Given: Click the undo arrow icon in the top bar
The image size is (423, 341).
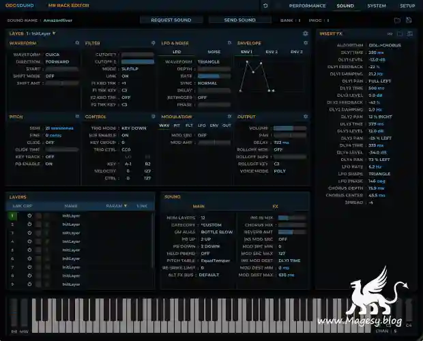Looking at the screenshot, I should coord(265,5).
